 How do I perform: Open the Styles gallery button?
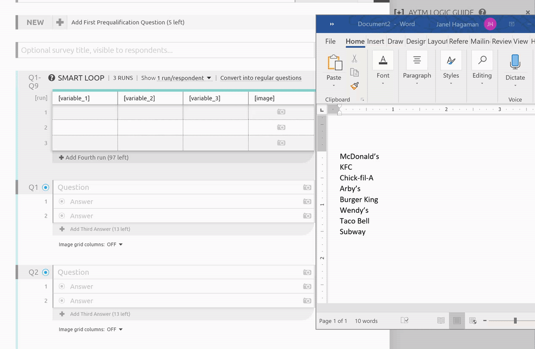(451, 60)
